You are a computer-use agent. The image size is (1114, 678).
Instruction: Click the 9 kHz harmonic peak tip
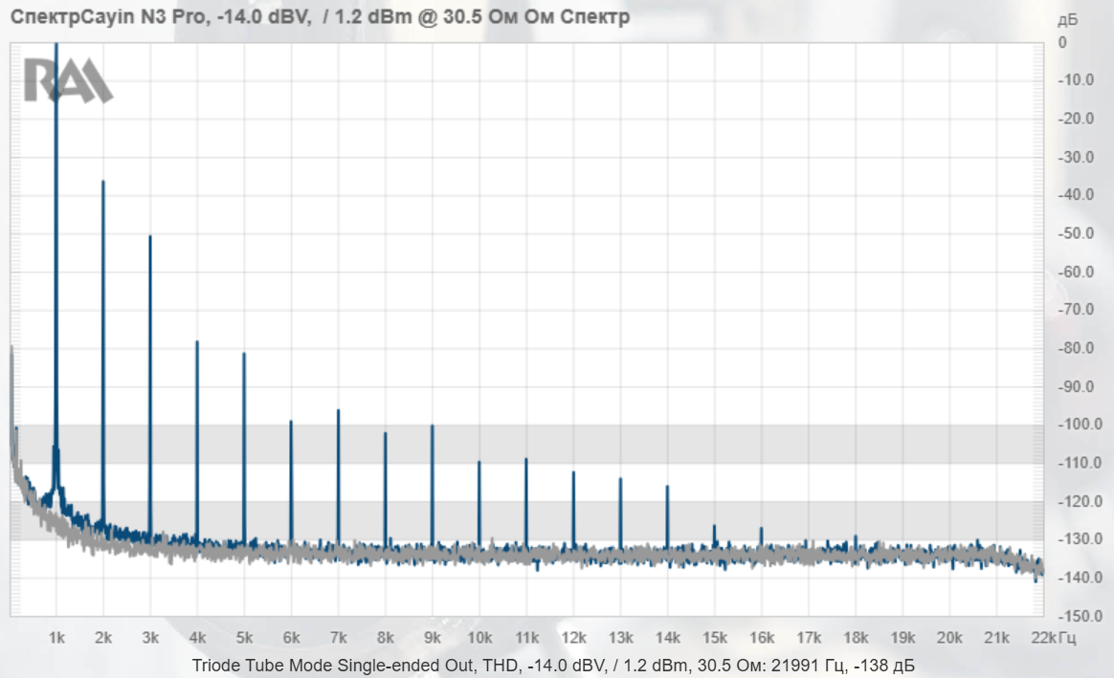[432, 426]
